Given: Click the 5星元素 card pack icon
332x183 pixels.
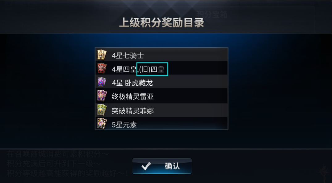Looking at the screenshot, I should tap(102, 124).
